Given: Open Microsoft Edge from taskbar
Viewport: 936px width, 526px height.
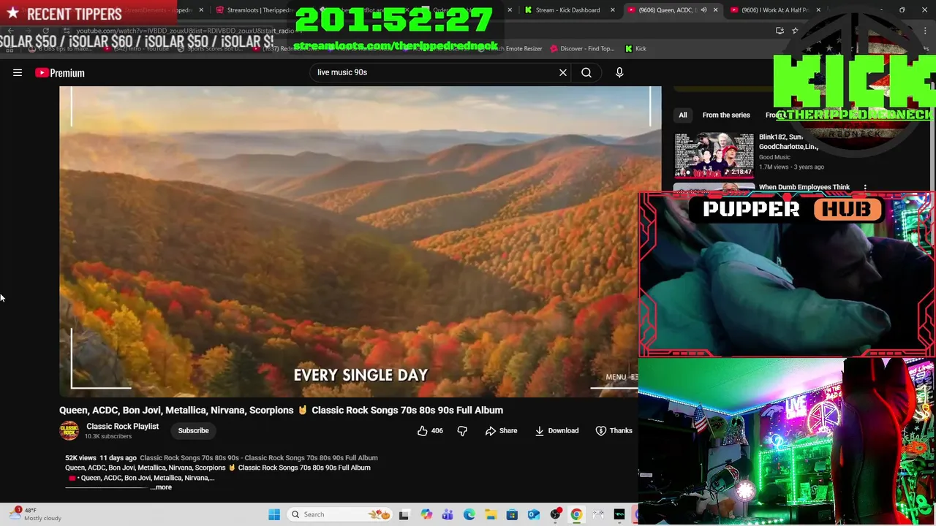Looking at the screenshot, I should [469, 514].
